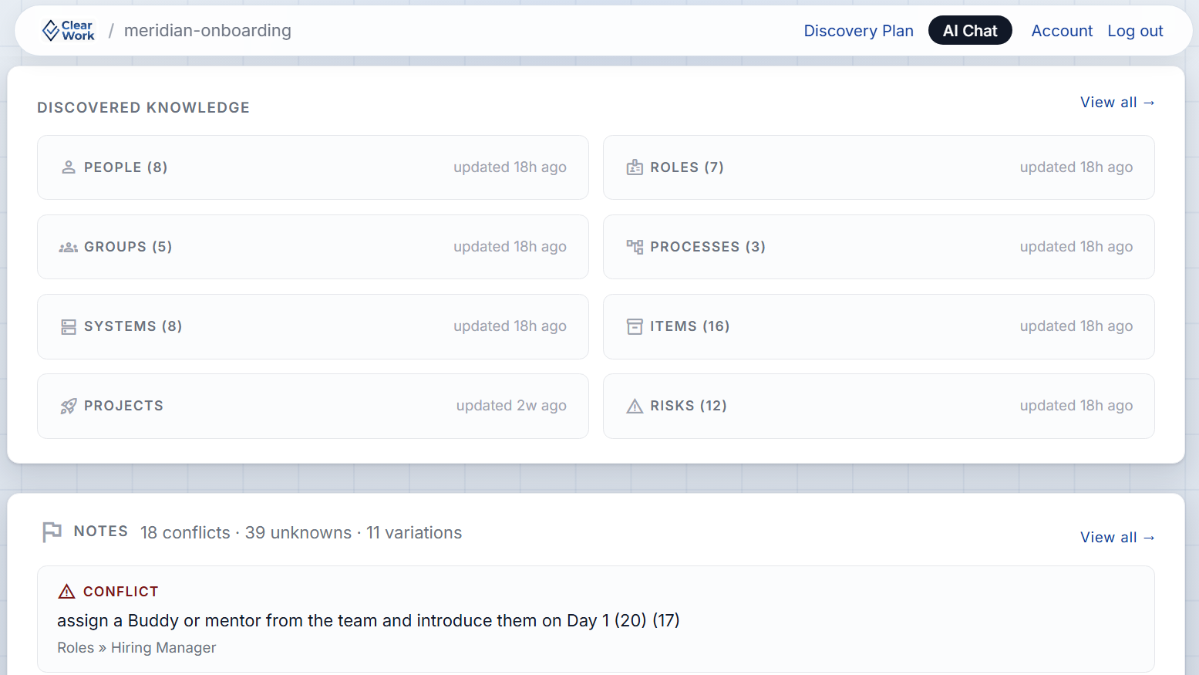Image resolution: width=1199 pixels, height=675 pixels.
Task: Click the DISCOVERED KNOWLEDGE heading
Action: pyautogui.click(x=143, y=108)
